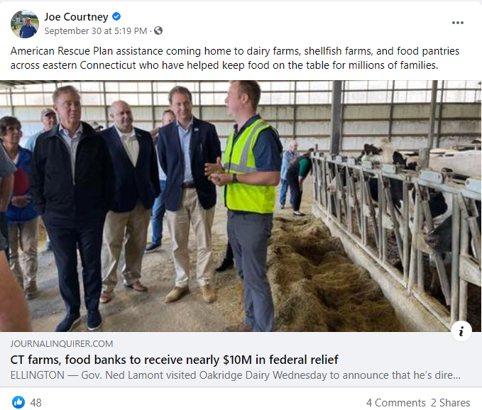Open the 4 Comments link
This screenshot has width=482, height=410.
point(395,402)
